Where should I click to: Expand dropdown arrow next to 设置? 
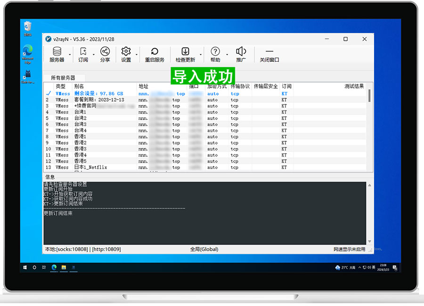(137, 55)
